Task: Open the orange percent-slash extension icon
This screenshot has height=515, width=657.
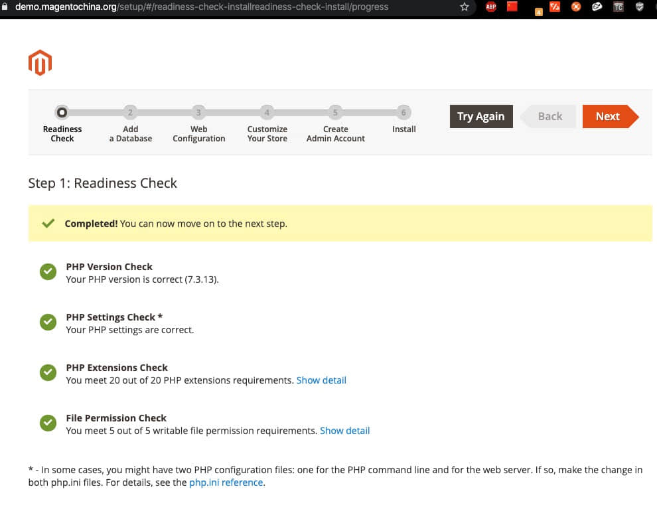Action: pos(555,7)
